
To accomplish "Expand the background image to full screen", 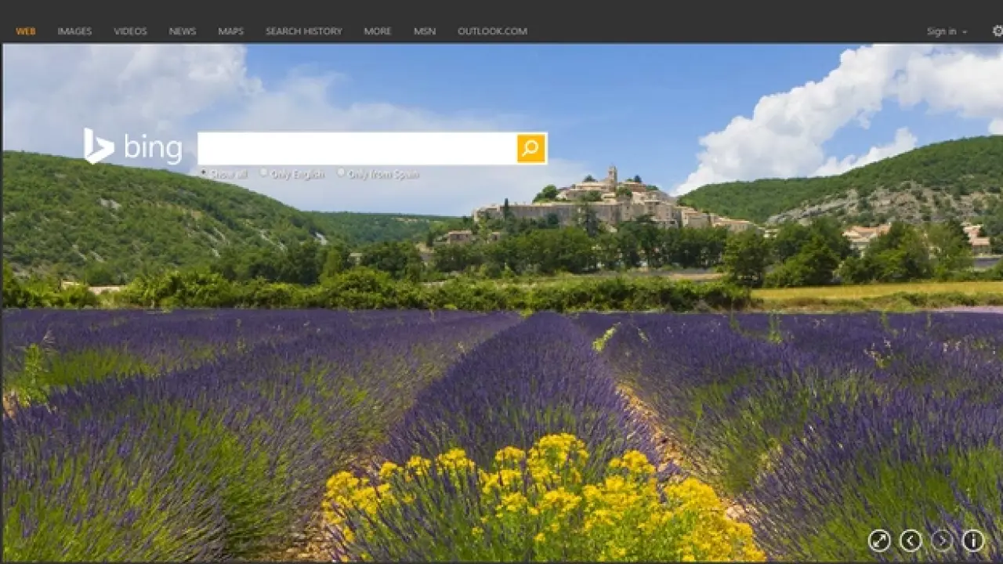I will pyautogui.click(x=879, y=540).
